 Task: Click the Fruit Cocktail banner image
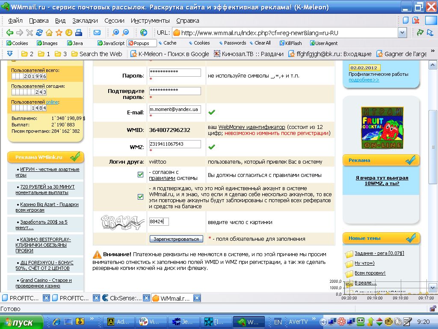[x=382, y=127]
